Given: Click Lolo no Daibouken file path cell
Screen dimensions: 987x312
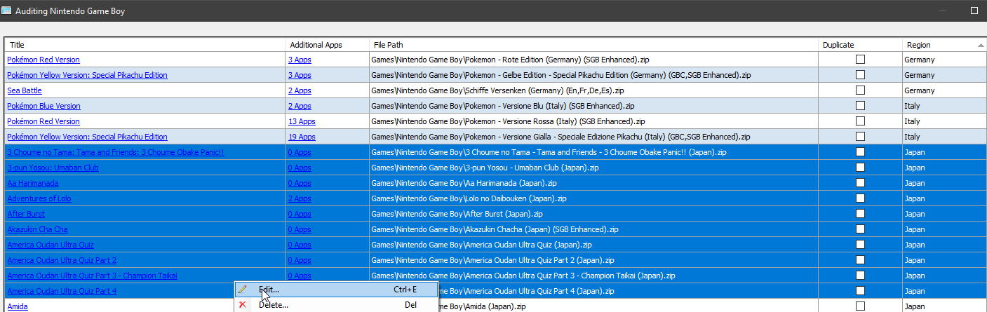Looking at the screenshot, I should (593, 198).
